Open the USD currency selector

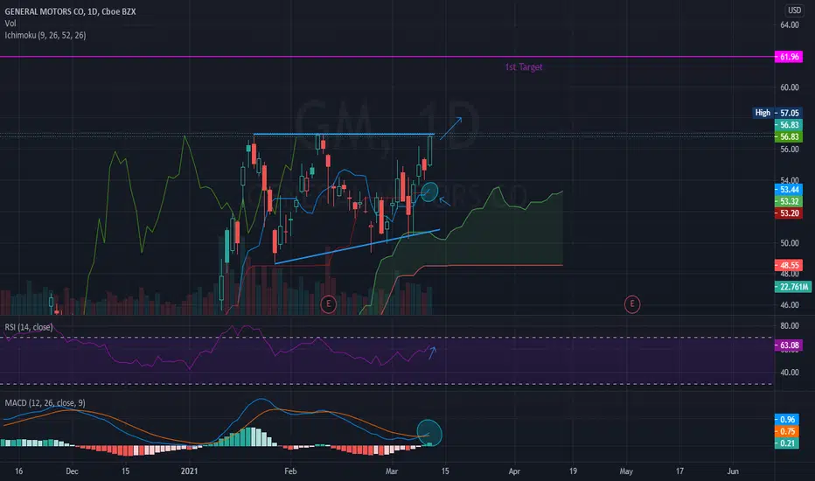(x=794, y=10)
